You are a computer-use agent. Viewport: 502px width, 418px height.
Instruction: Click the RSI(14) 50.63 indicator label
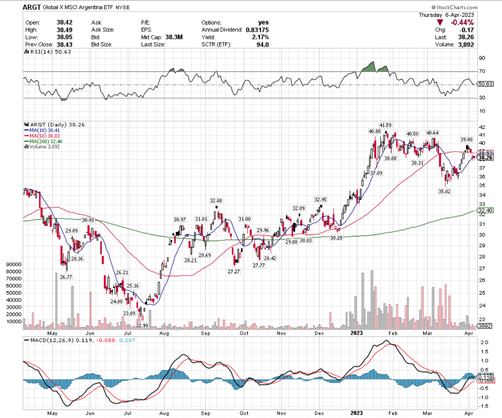coord(47,52)
